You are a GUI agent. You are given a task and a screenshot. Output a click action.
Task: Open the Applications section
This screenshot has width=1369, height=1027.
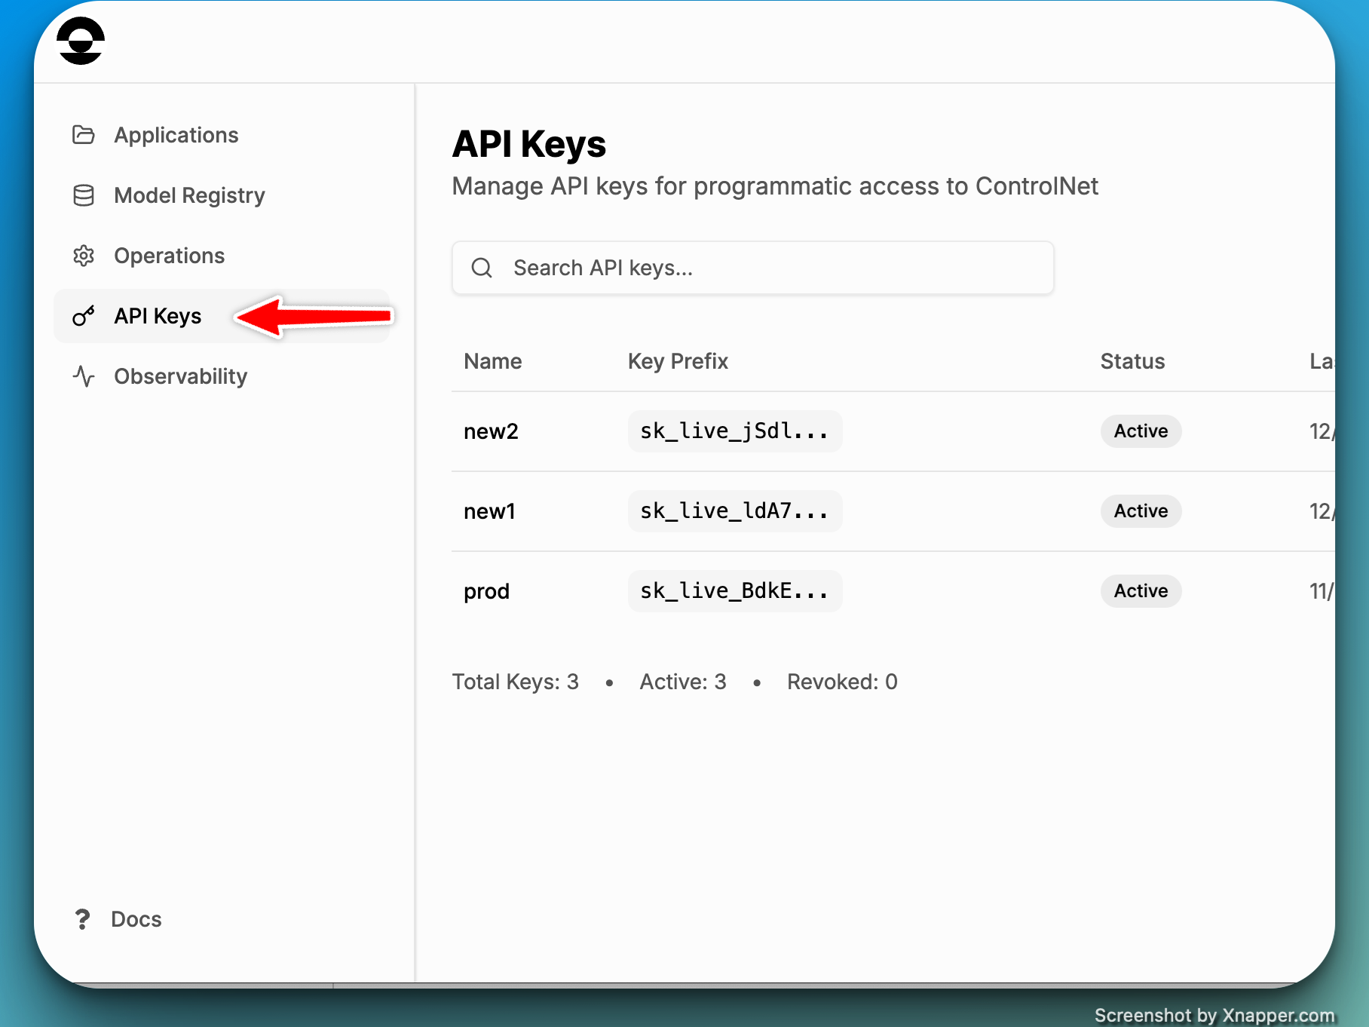(222, 135)
